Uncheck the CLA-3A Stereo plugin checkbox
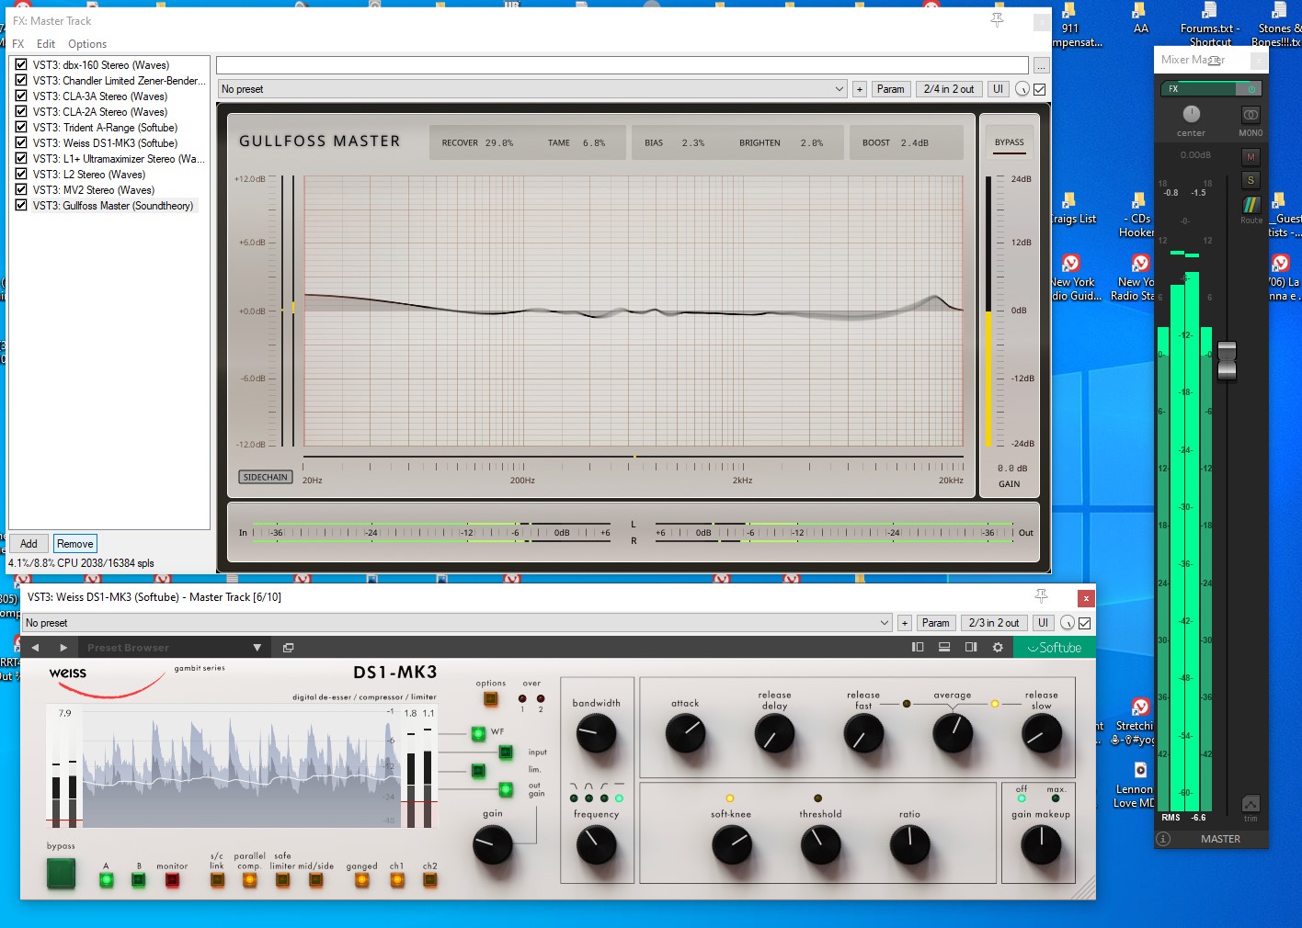Screen dimensions: 1302x928 click(20, 96)
